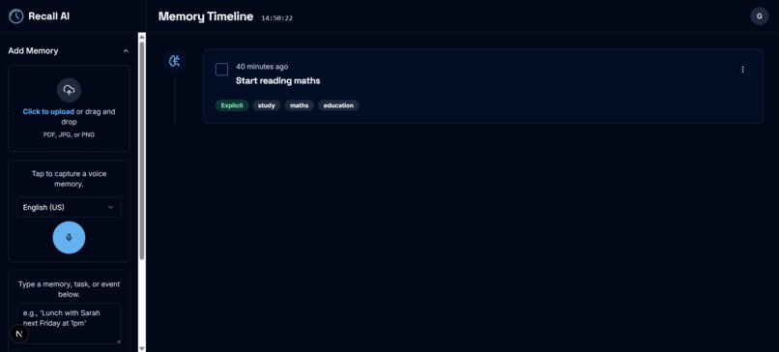Click the Explicit tag

[x=232, y=105]
